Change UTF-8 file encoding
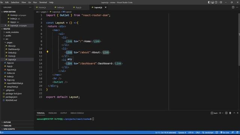Viewport: 240px width, 135px height. pos(191,132)
